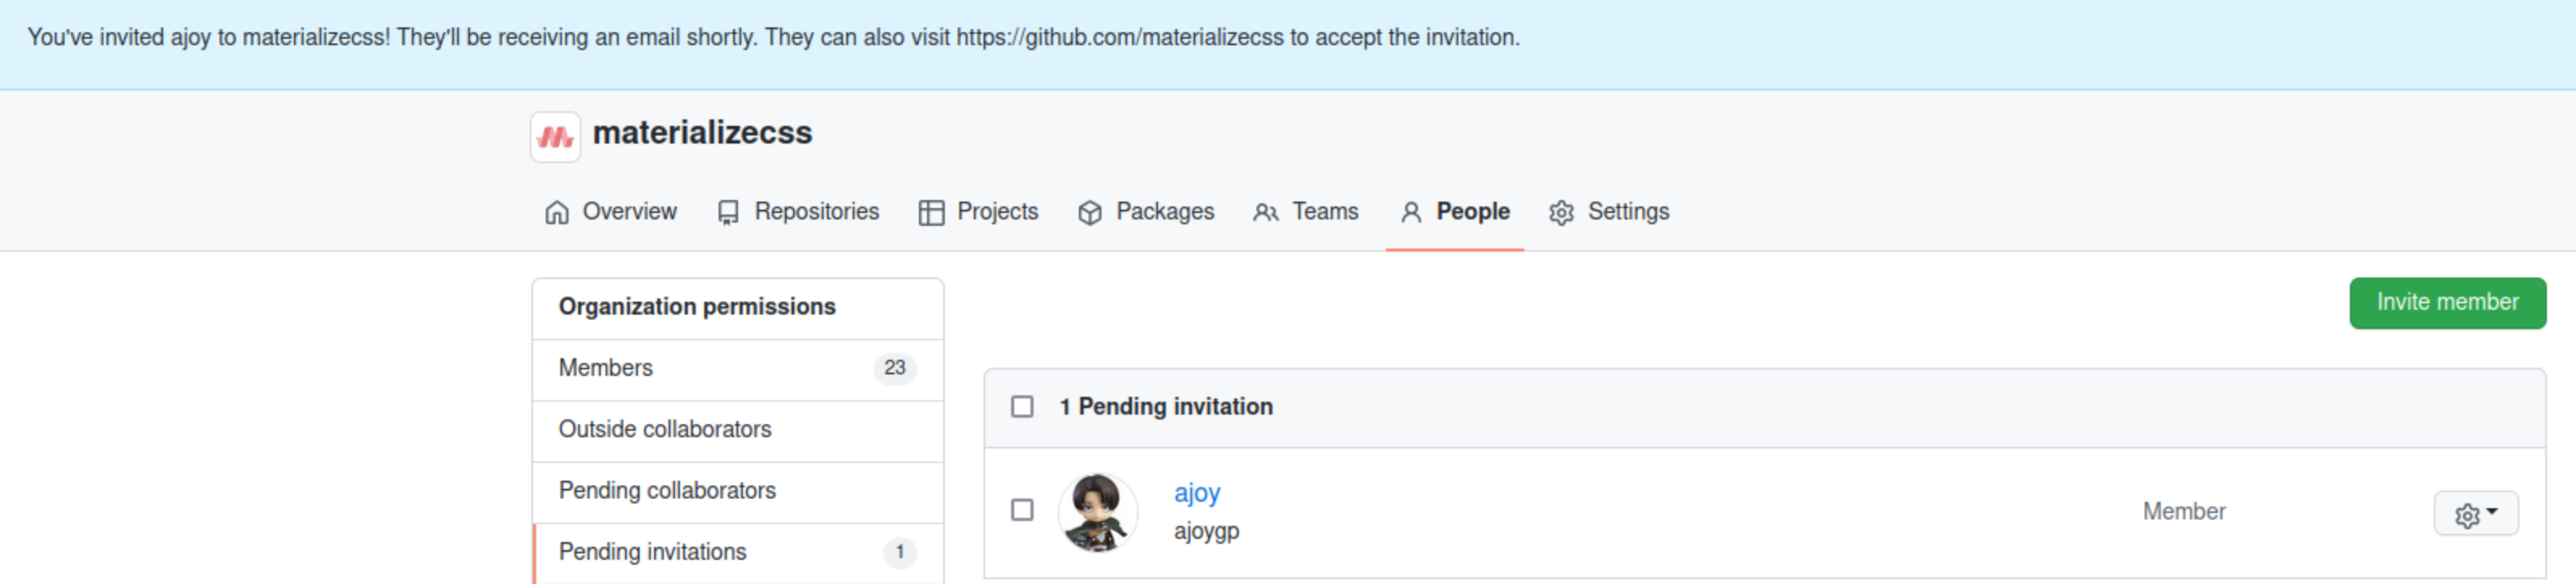The height and width of the screenshot is (584, 2576).
Task: Select Members in the permissions sidebar
Action: point(606,369)
